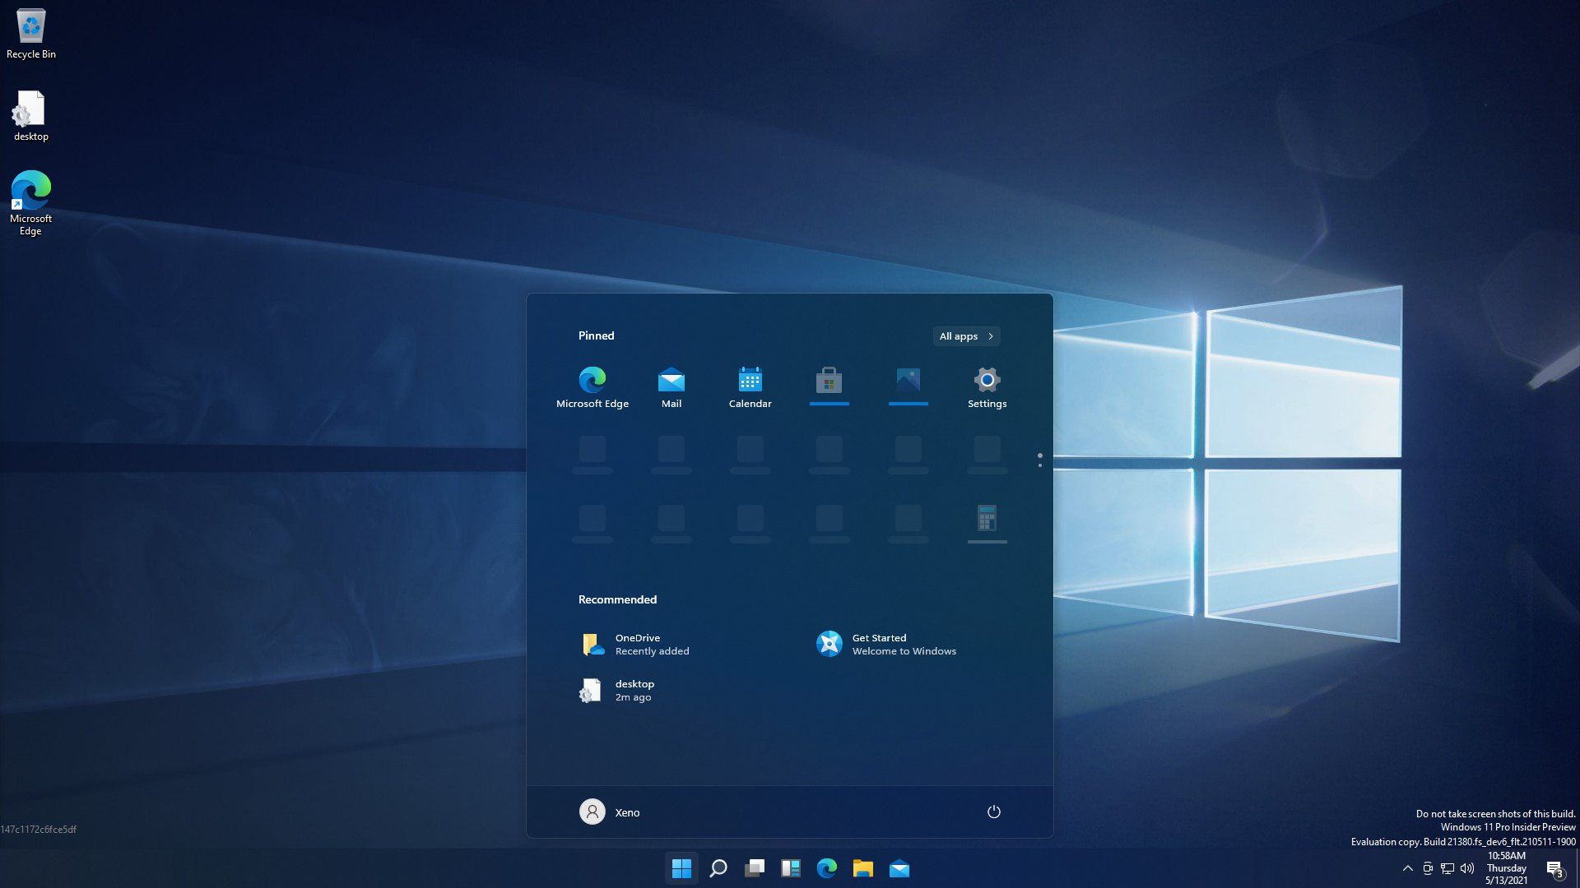Screen dimensions: 1580x888
Task: Select the desktop file icon on desktop
Action: coord(31,116)
